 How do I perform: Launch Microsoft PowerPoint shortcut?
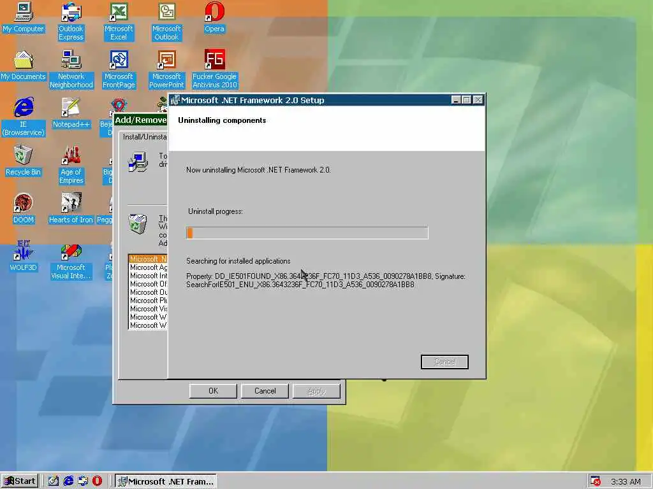tap(166, 69)
